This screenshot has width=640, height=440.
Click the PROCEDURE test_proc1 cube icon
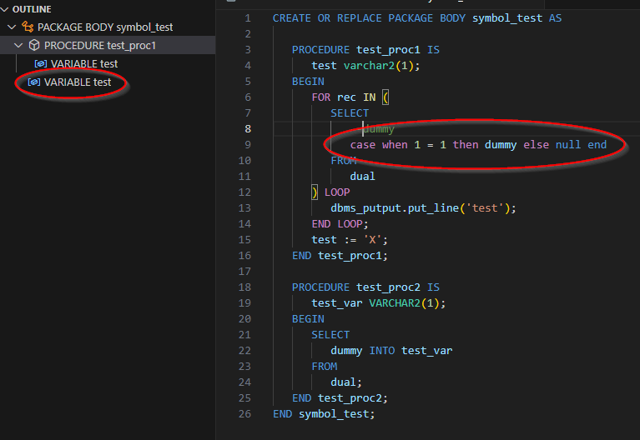34,45
